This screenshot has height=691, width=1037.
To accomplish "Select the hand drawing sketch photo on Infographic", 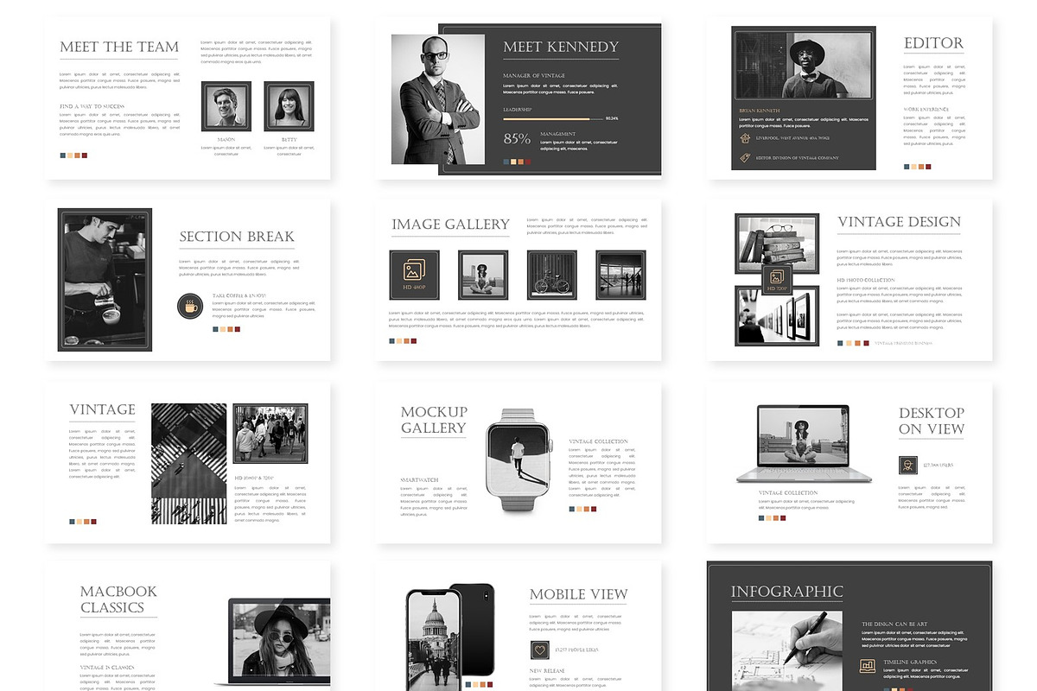I will 787,651.
